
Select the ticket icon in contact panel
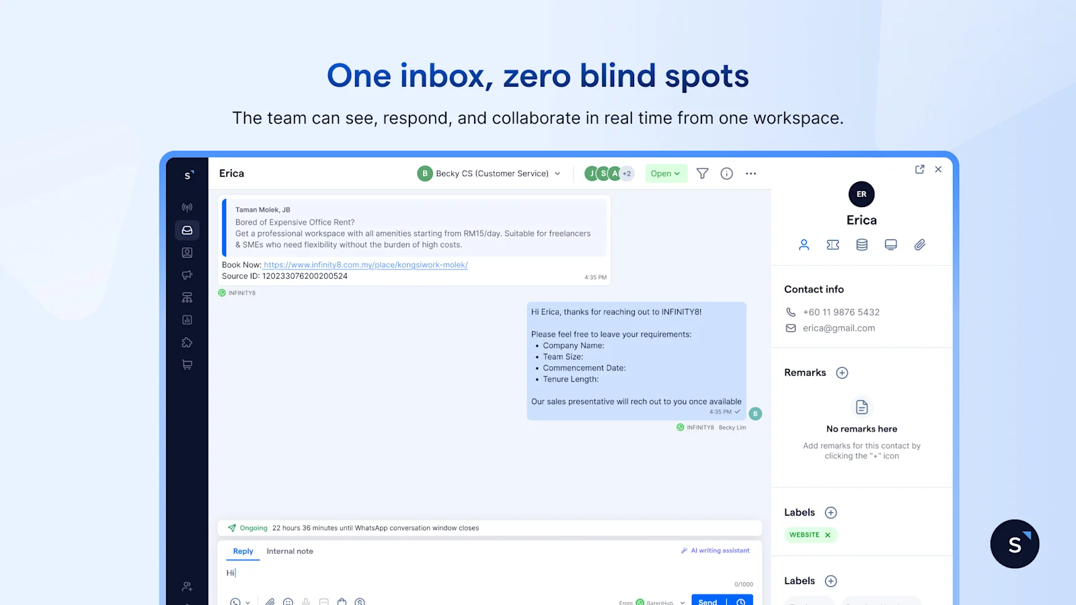pos(833,245)
